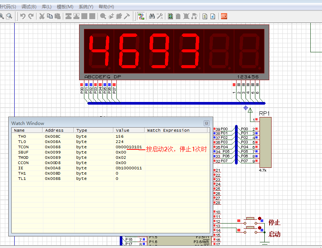
Task: Click the Cut scissors icon
Action: pyautogui.click(x=42, y=16)
